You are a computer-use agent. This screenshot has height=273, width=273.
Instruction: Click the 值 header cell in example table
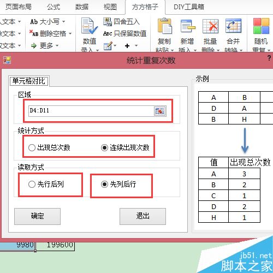pos(213,162)
